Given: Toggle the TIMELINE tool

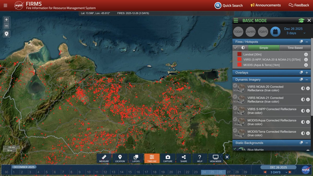Looking at the screenshot, I should (x=152, y=159).
